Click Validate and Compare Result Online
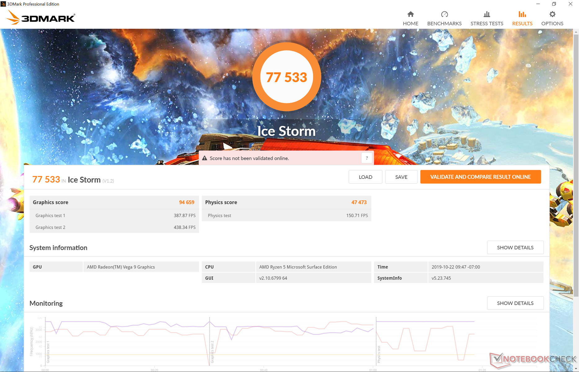Screen dimensions: 579x372 (x=480, y=177)
